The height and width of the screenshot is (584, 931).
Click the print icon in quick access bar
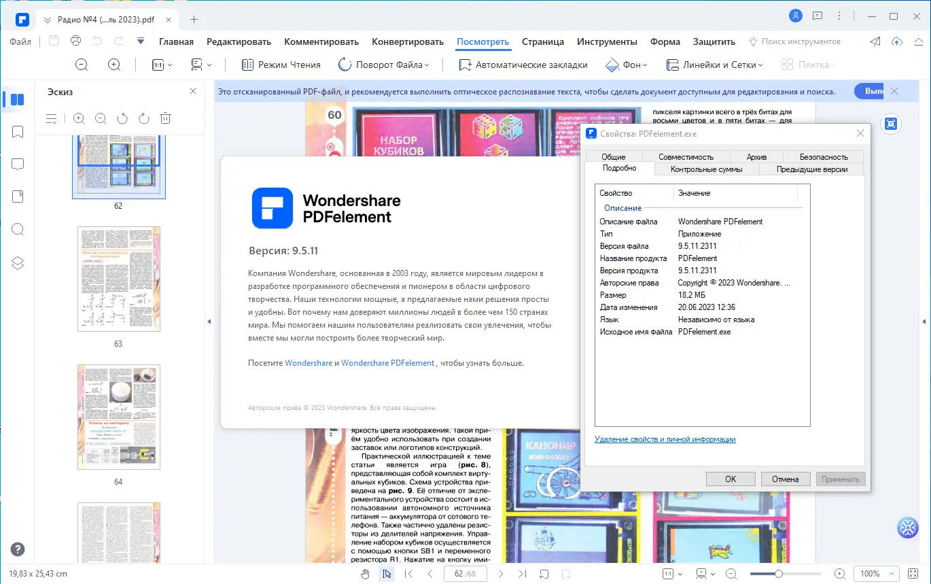click(75, 41)
